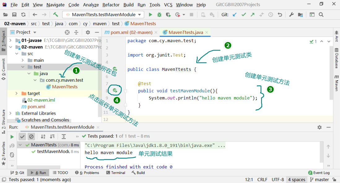Open settings with the wrench icon
The image size is (340, 183).
click(291, 15)
